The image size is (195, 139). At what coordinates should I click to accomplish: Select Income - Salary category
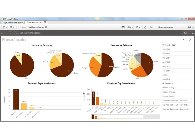tap(177, 88)
